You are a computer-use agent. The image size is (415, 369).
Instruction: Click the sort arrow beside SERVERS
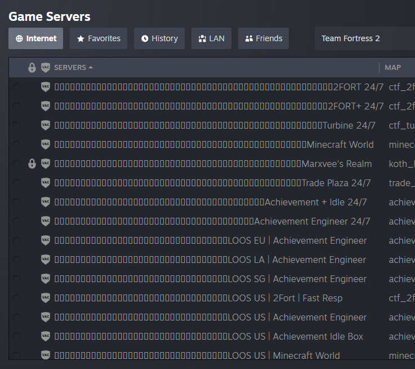click(x=91, y=67)
